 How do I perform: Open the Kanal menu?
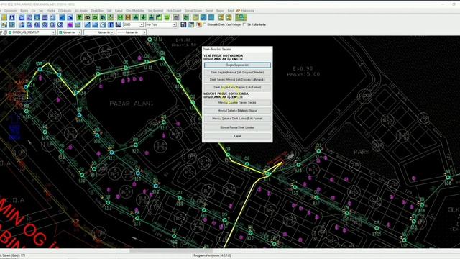tap(119, 10)
